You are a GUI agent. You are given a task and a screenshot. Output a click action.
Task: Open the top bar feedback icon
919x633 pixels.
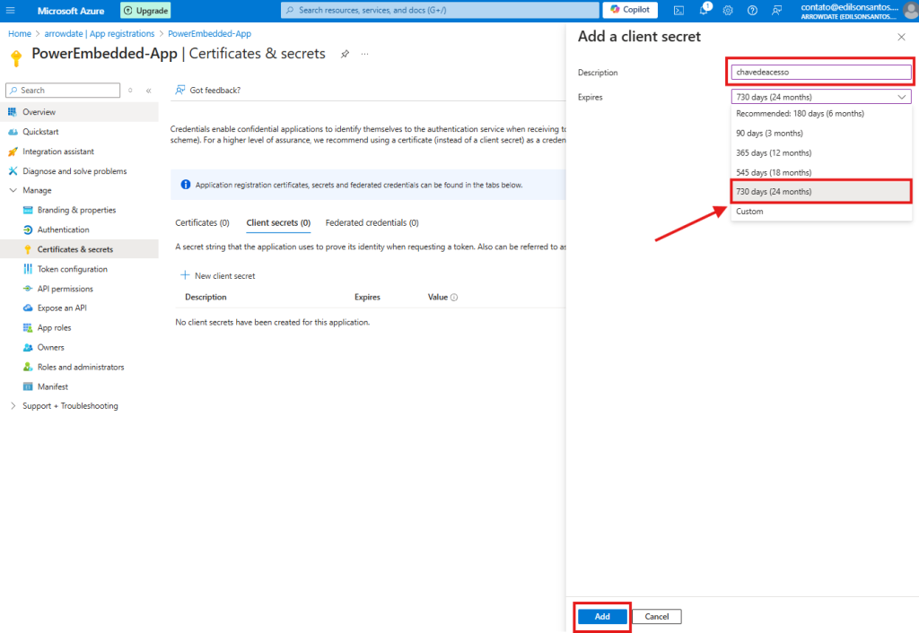(777, 10)
